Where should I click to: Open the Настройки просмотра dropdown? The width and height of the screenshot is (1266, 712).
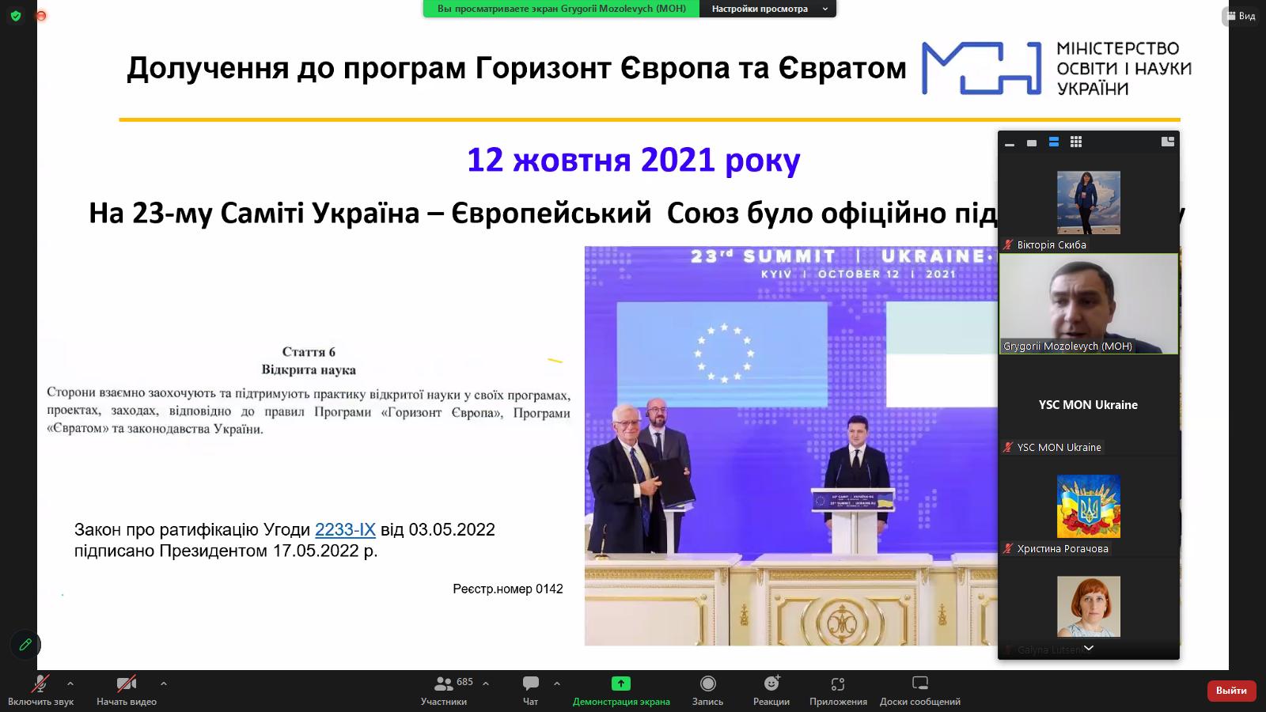768,9
